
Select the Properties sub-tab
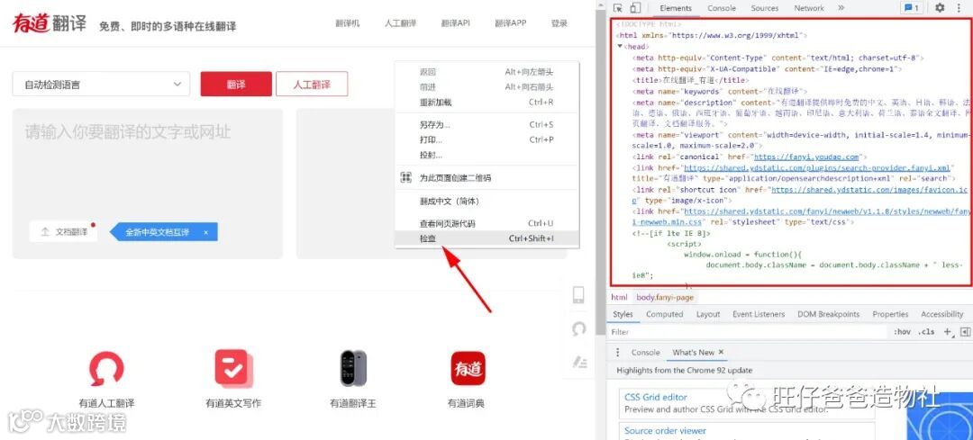click(890, 314)
